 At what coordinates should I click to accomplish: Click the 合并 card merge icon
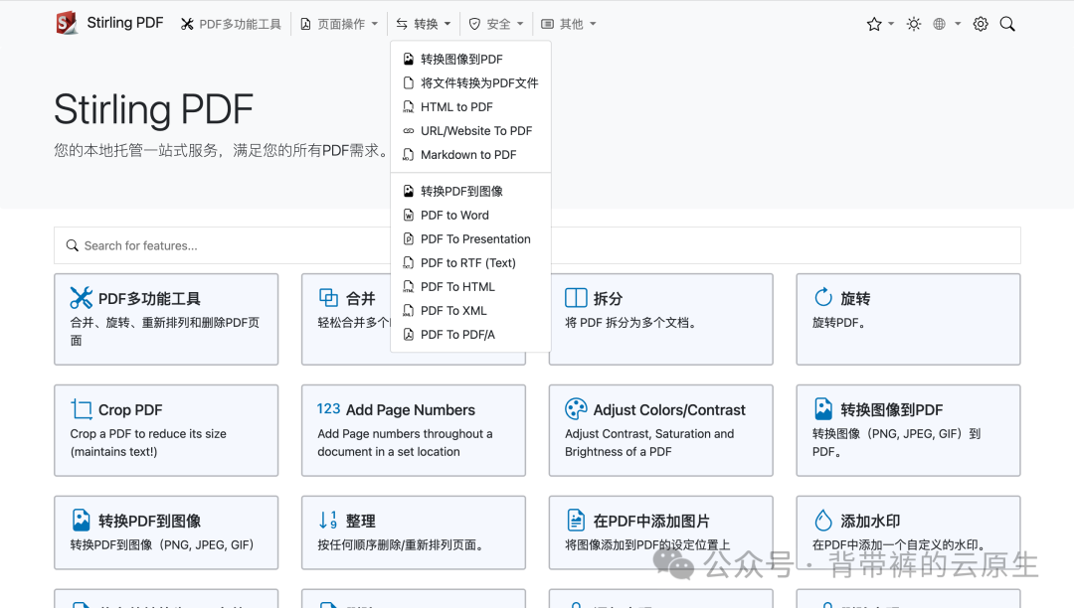click(x=329, y=297)
